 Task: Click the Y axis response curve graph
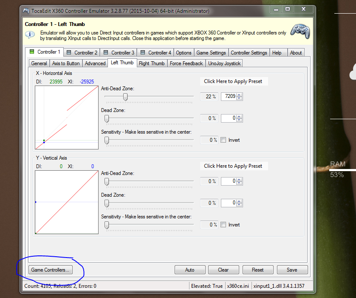pyautogui.click(x=67, y=202)
